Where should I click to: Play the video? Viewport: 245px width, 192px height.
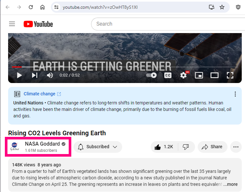(x=19, y=75)
